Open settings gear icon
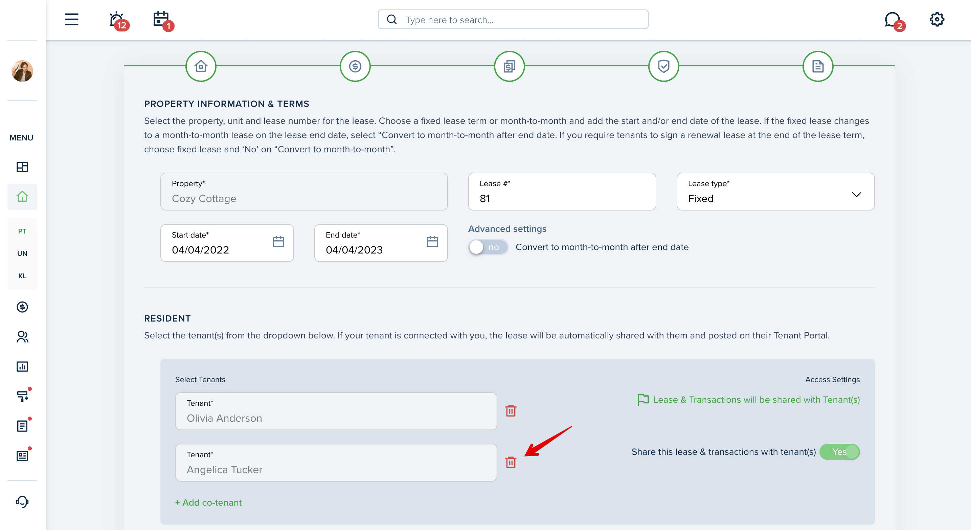Viewport: 971px width, 530px height. tap(937, 19)
